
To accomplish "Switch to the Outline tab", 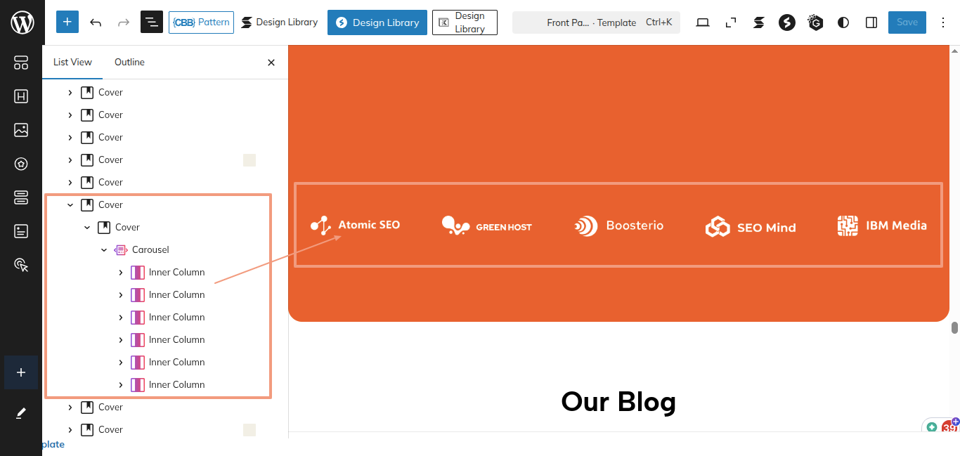I will 129,62.
